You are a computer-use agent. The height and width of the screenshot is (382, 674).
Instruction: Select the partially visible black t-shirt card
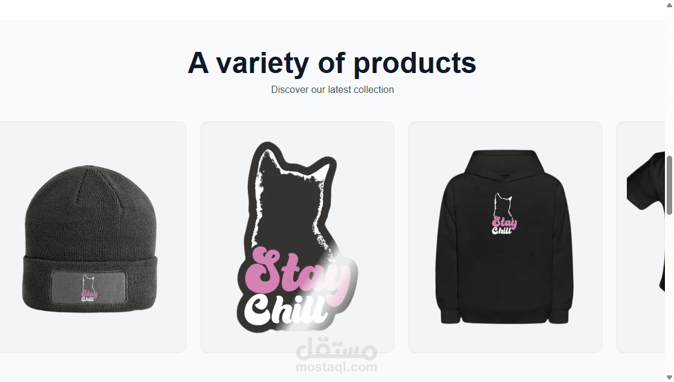[x=641, y=237]
